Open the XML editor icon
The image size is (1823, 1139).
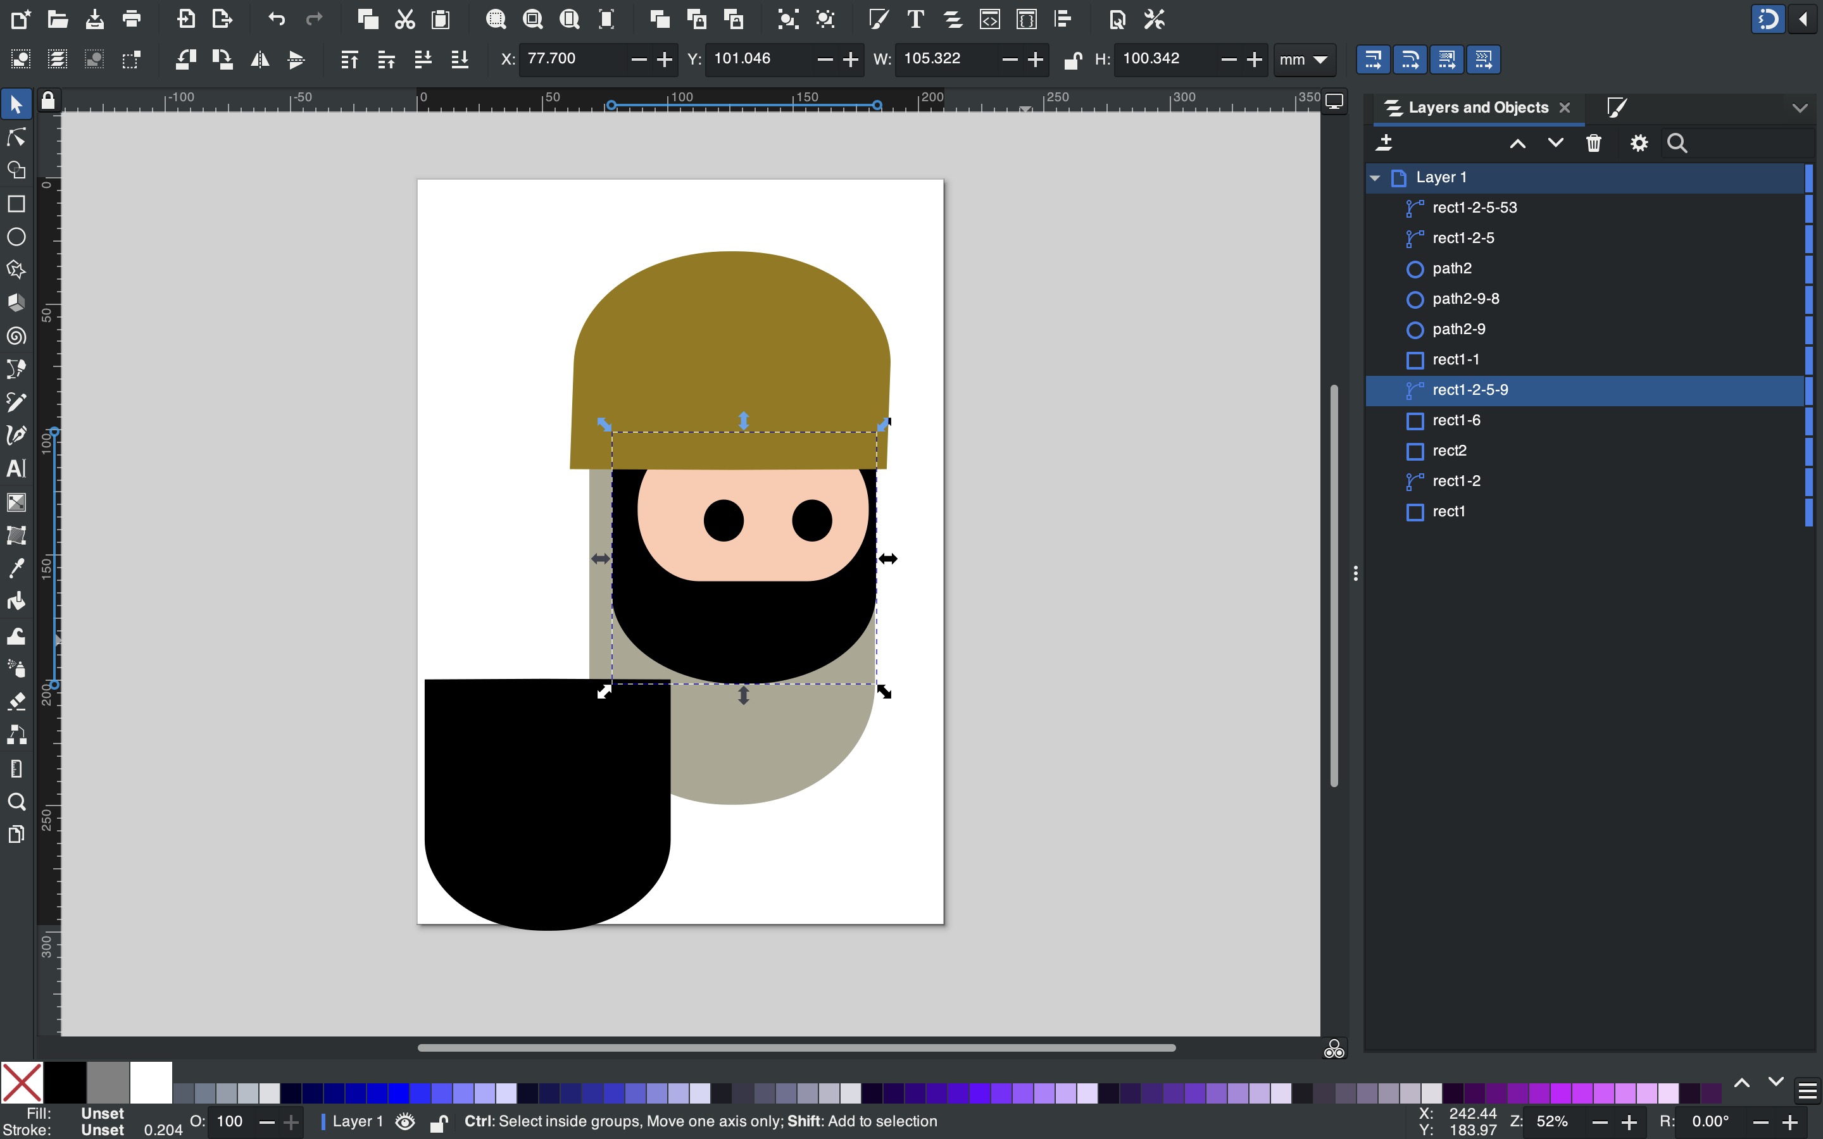point(990,20)
